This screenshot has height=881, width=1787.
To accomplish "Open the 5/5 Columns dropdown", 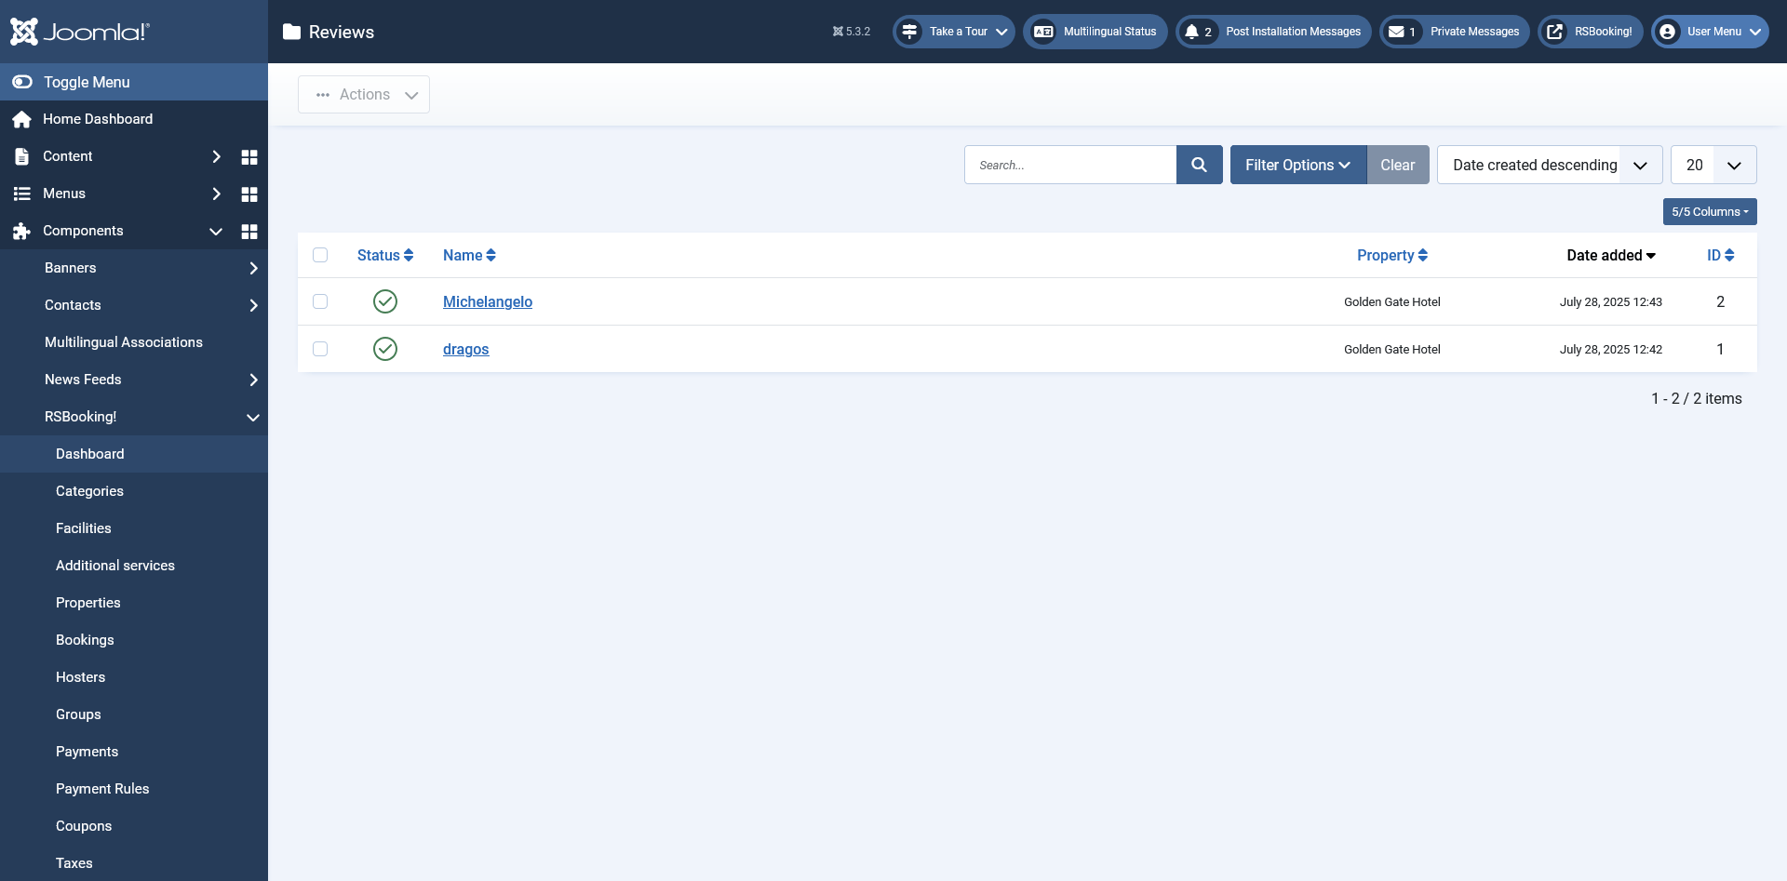I will [1710, 211].
